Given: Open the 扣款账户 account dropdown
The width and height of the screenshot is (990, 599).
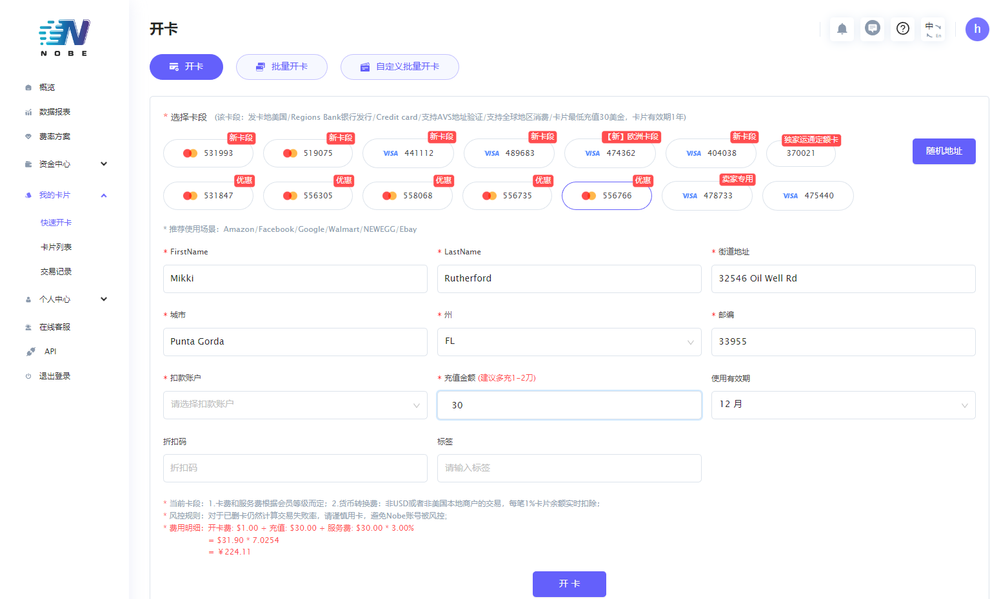Looking at the screenshot, I should pos(295,405).
